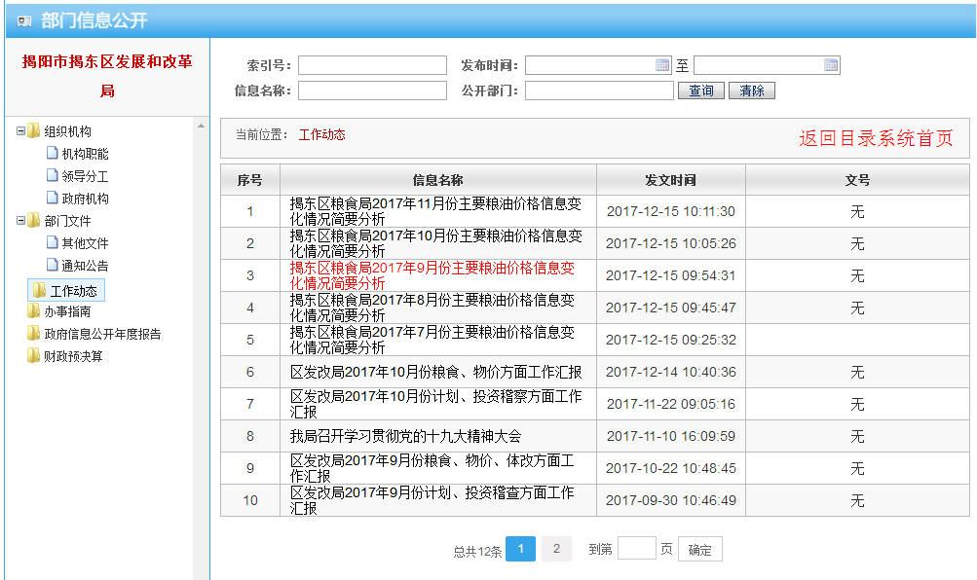This screenshot has width=977, height=580.
Task: Open 2017年9月份粮食、物价、体改方面工作汇报
Action: pyautogui.click(x=432, y=468)
